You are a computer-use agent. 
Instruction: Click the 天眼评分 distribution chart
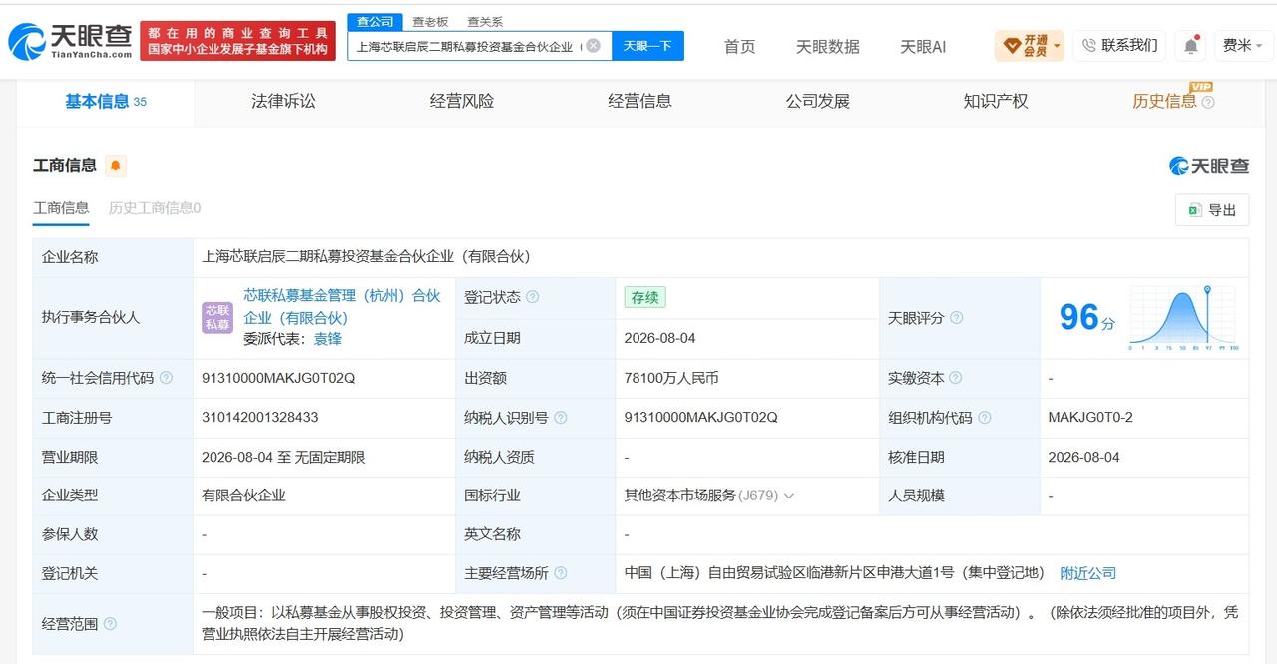(1183, 318)
